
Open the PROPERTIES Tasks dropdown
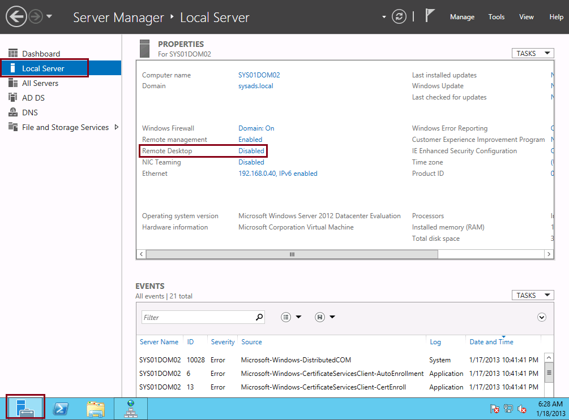(x=533, y=53)
